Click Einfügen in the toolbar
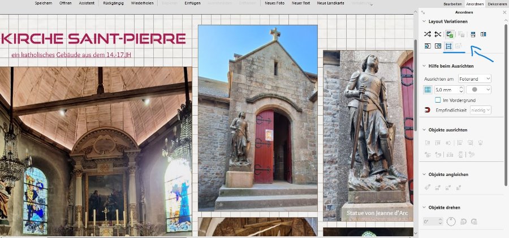Screen dimensions: 509x238 pyautogui.click(x=192, y=3)
